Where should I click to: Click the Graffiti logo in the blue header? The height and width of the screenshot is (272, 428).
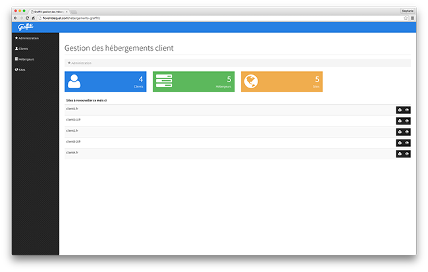pos(26,27)
